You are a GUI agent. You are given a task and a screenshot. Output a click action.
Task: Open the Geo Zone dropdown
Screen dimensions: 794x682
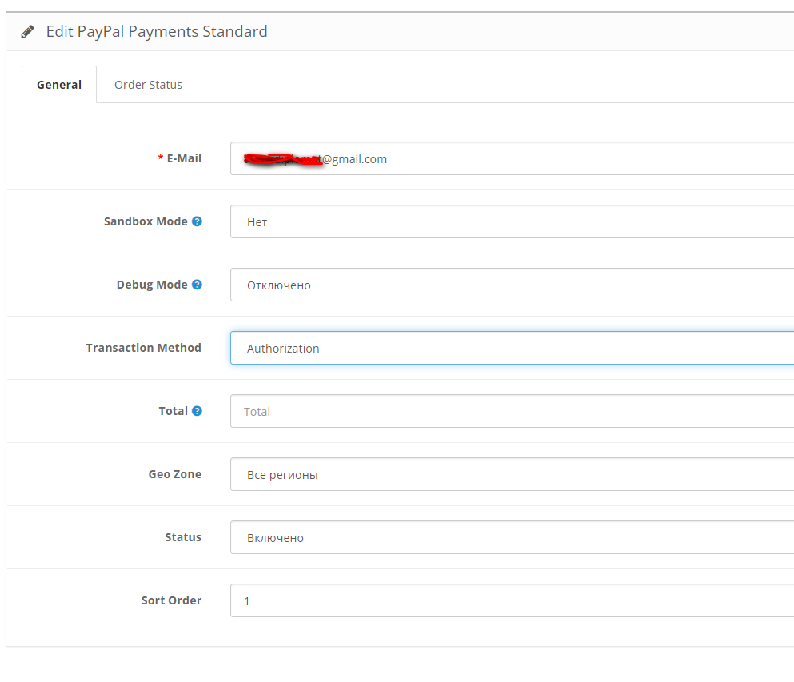[512, 474]
